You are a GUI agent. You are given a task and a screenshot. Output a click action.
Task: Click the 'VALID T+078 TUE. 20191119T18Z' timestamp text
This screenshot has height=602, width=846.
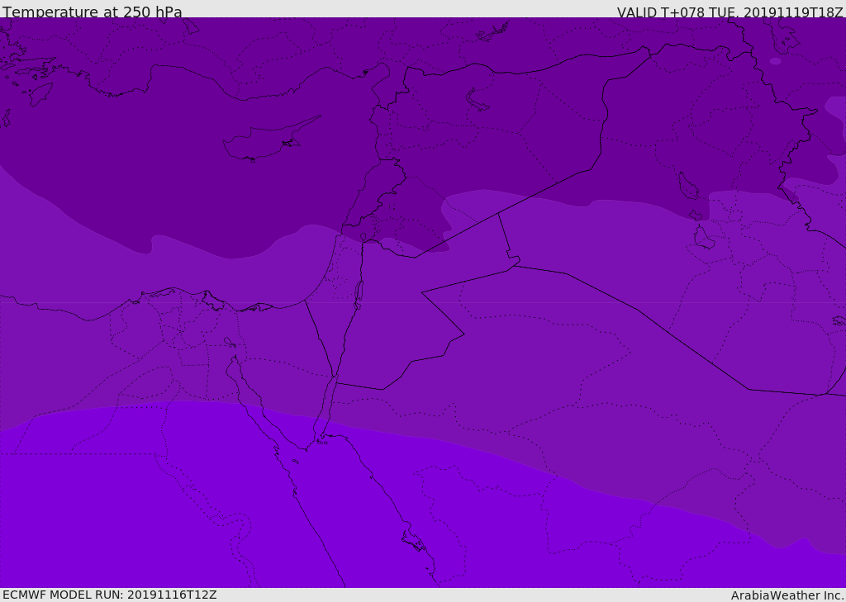pos(730,12)
